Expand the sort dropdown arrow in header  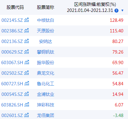click(x=122, y=11)
